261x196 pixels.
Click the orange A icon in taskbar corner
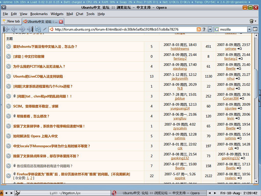[2, 193]
